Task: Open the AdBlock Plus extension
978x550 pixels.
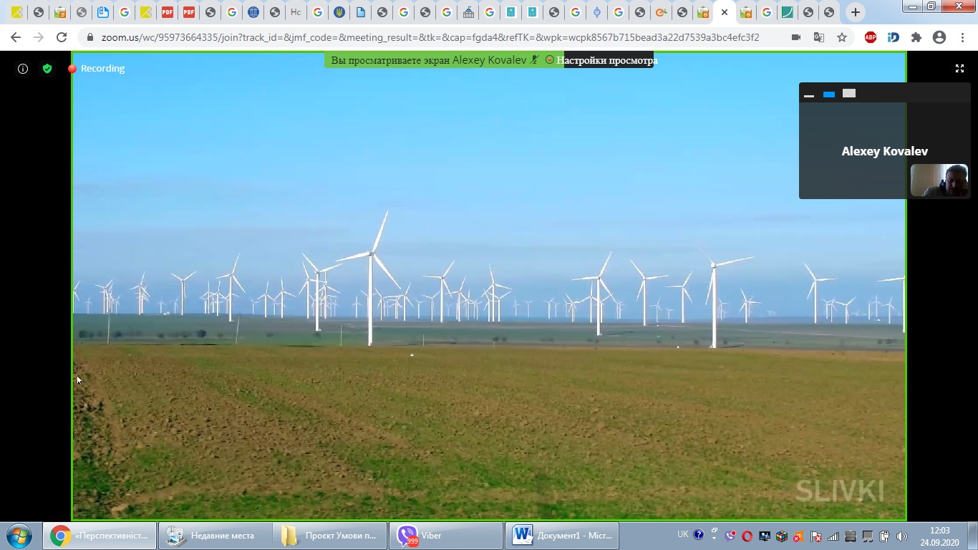Action: [871, 37]
